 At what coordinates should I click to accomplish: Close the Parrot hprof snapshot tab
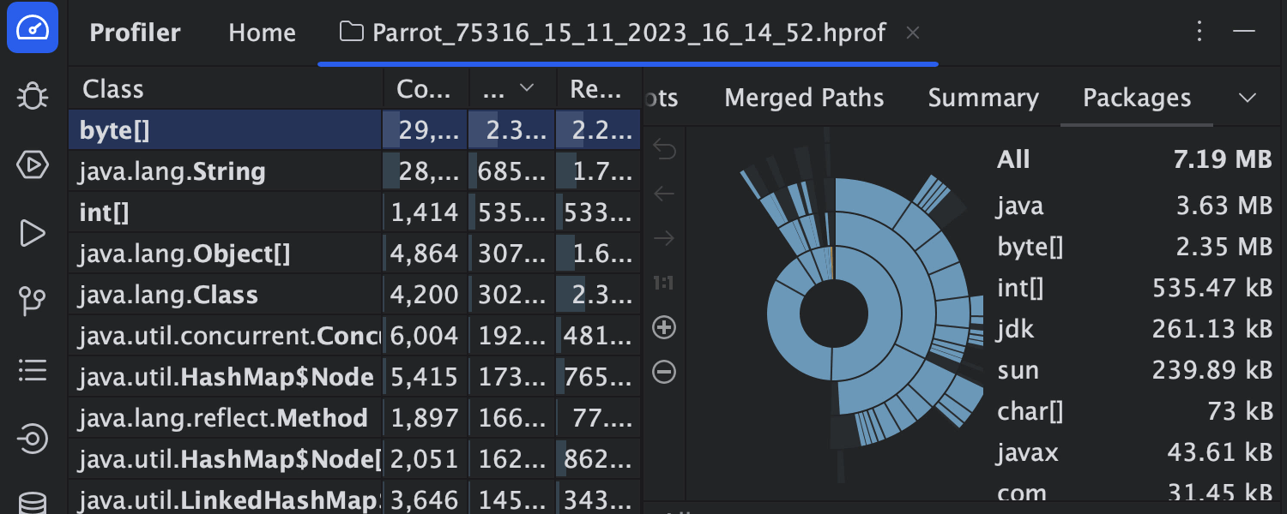tap(913, 33)
